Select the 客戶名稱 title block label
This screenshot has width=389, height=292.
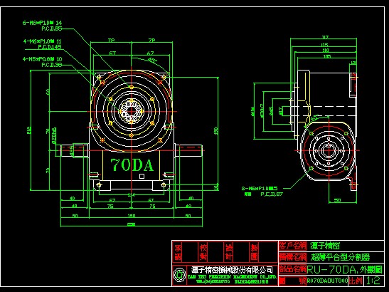[293, 246]
